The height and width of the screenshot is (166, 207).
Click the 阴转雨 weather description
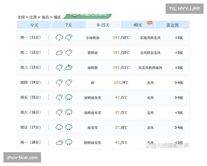click(x=92, y=53)
